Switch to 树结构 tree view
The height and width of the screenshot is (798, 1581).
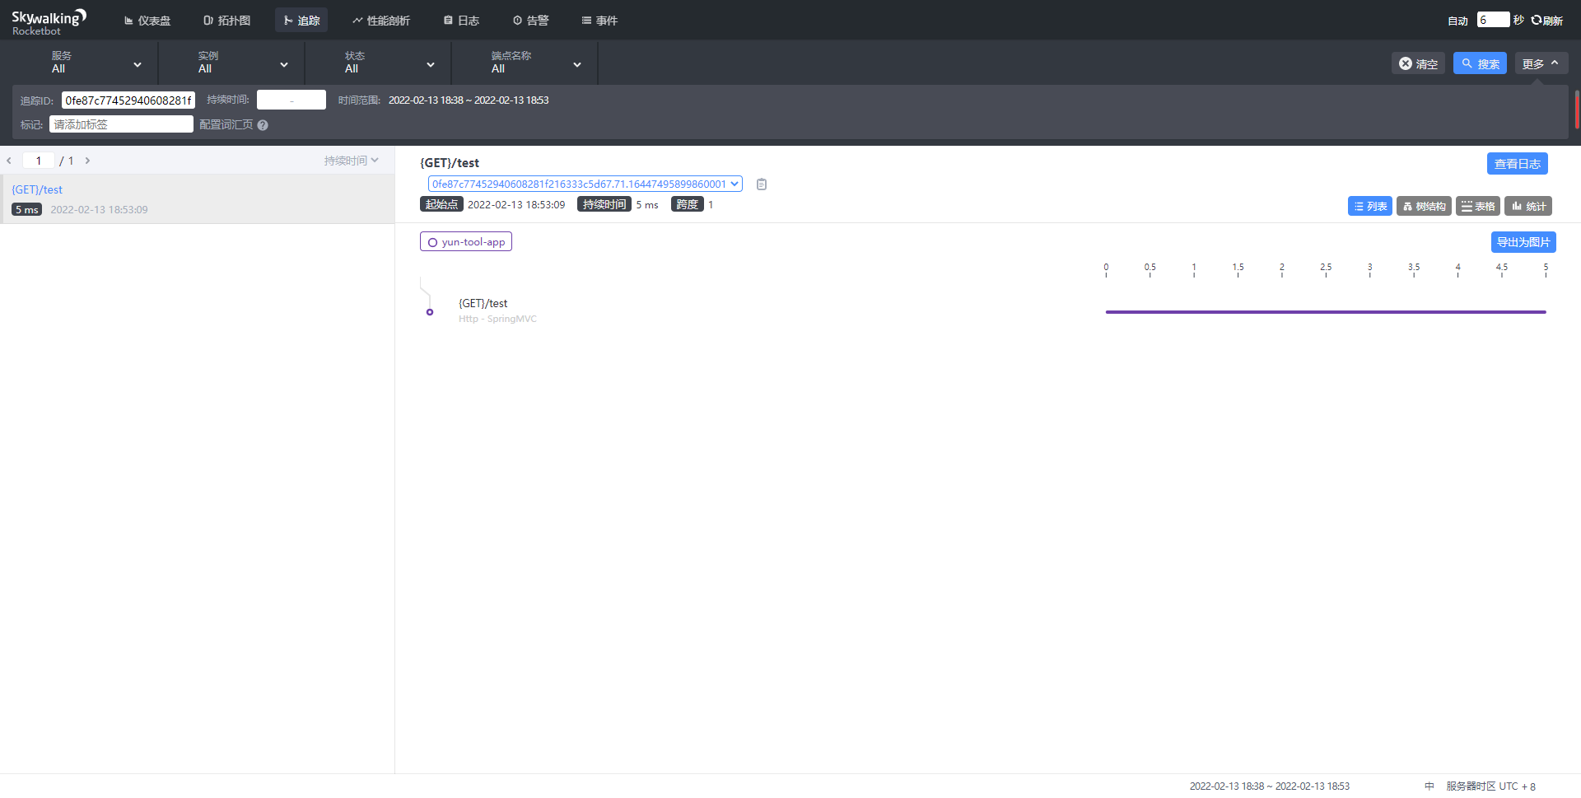[1424, 206]
